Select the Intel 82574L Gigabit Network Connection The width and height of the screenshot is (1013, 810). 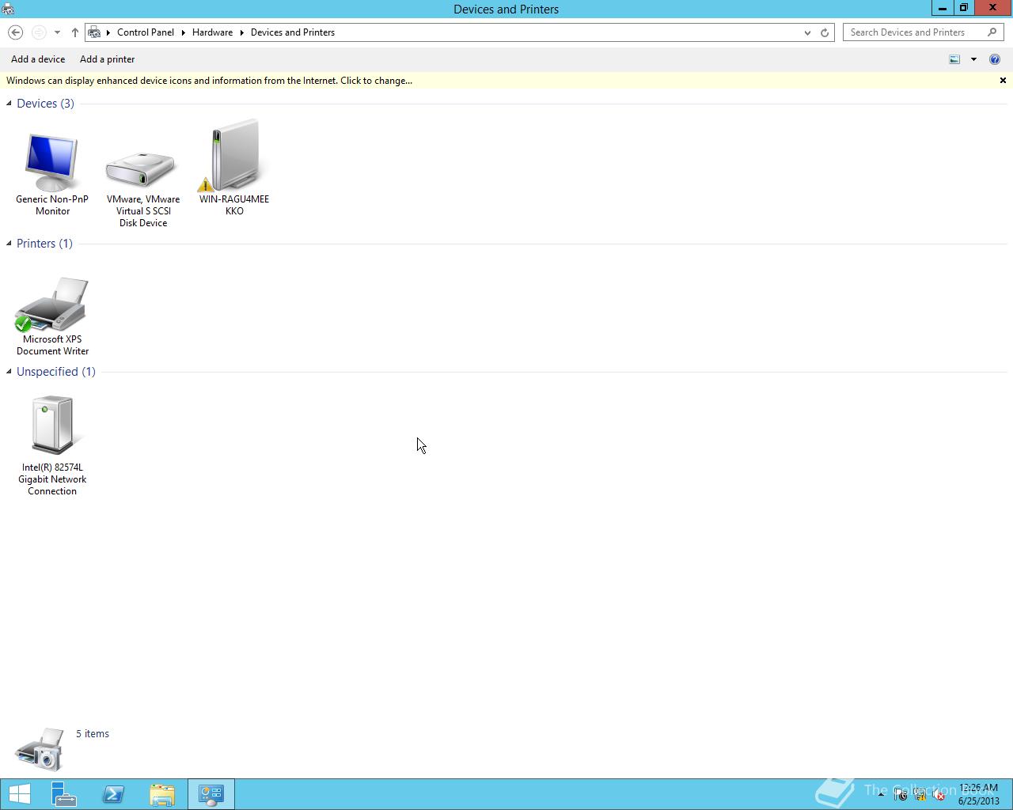point(52,445)
